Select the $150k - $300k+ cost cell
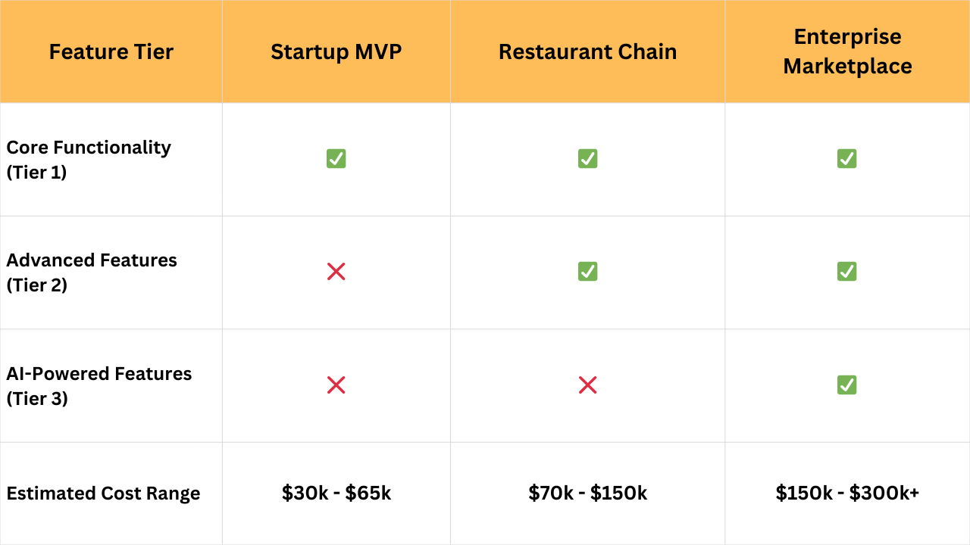970x545 pixels. point(847,494)
